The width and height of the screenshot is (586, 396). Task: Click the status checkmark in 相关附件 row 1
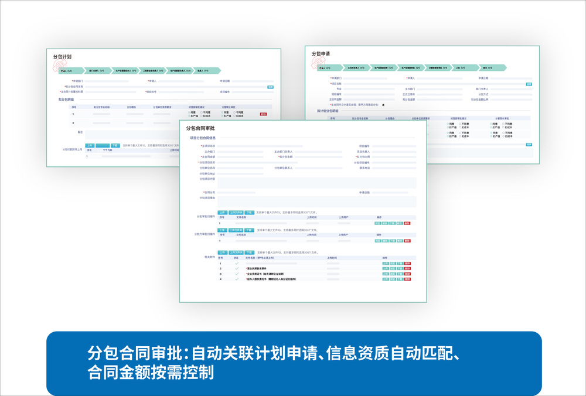coord(237,264)
